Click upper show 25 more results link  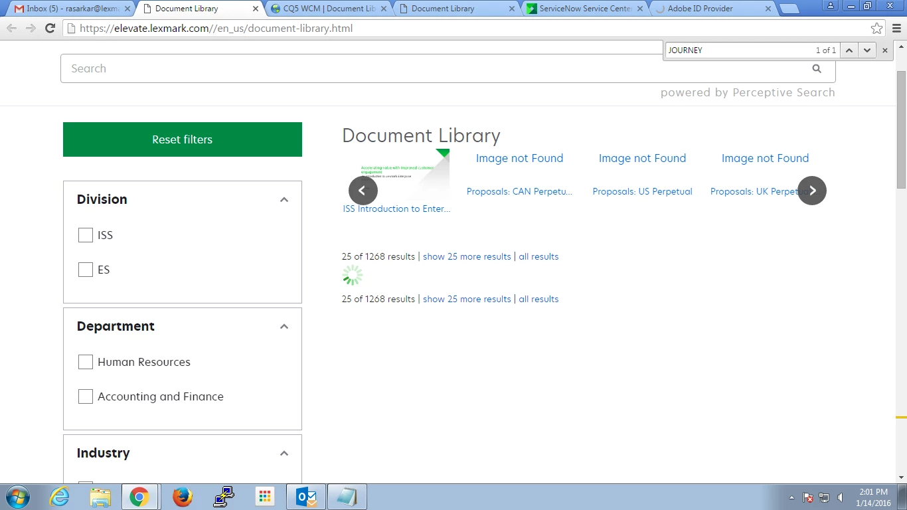tap(467, 256)
